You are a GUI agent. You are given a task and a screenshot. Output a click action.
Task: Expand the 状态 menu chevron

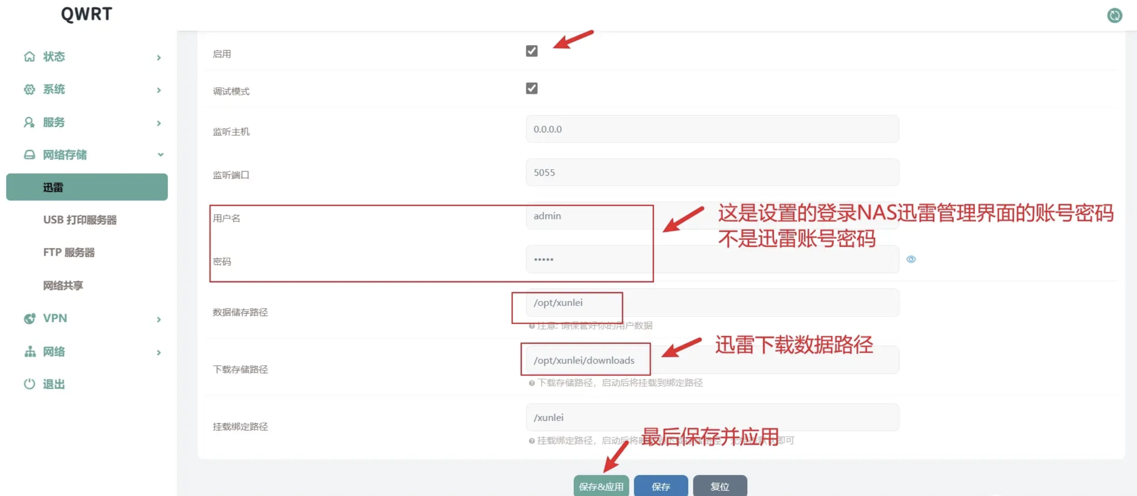(x=159, y=58)
